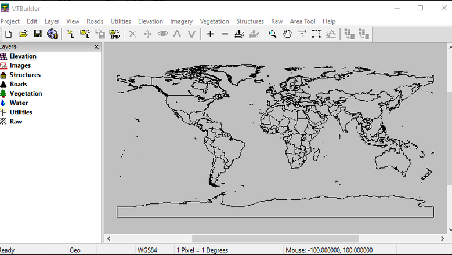Select the measure distance tool

click(x=302, y=34)
